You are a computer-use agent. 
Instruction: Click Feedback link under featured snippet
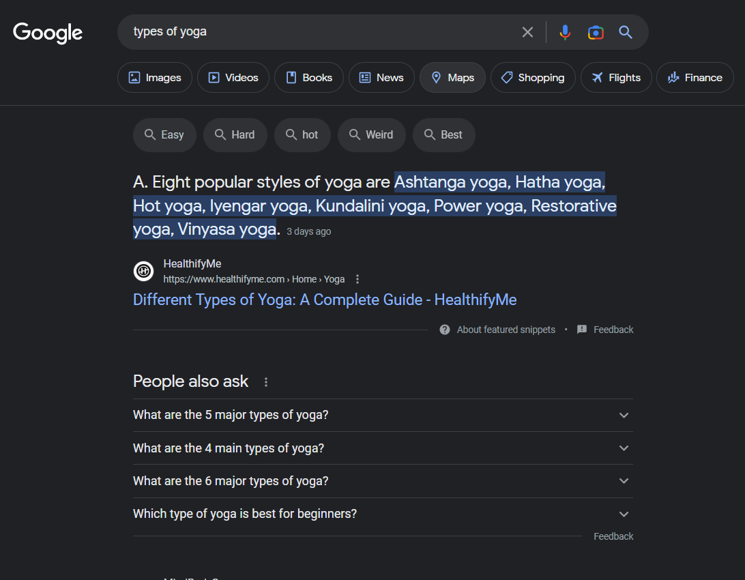point(613,330)
